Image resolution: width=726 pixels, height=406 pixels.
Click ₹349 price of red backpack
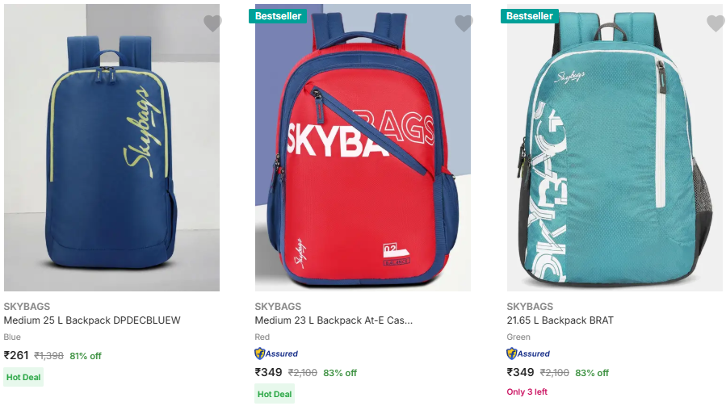coord(268,373)
